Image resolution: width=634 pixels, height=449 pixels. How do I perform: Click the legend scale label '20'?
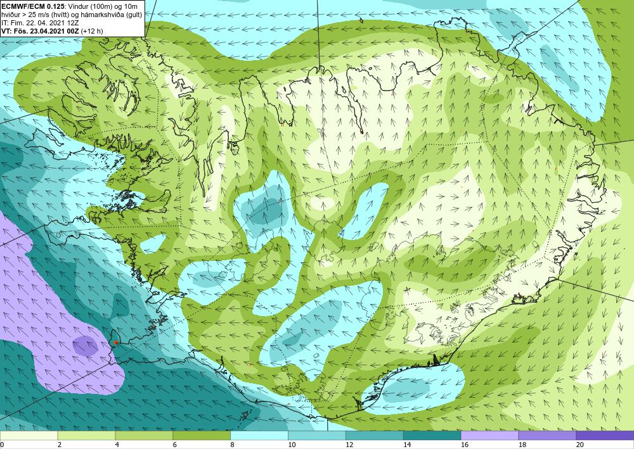pyautogui.click(x=579, y=445)
